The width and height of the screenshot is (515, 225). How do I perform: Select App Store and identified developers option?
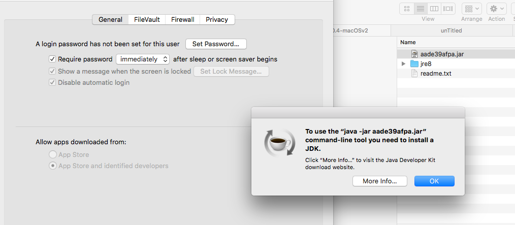click(52, 166)
